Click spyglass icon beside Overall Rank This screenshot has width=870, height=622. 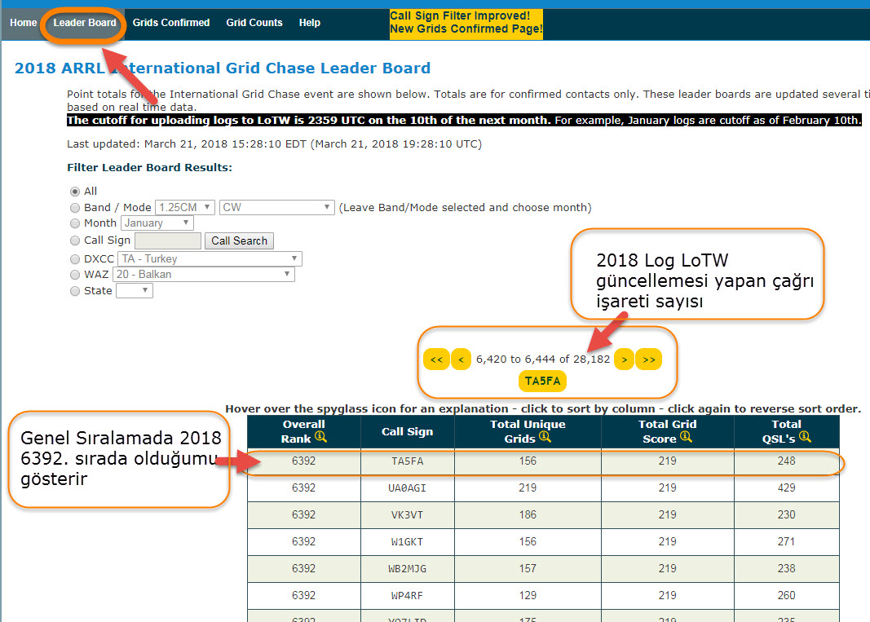coord(320,437)
